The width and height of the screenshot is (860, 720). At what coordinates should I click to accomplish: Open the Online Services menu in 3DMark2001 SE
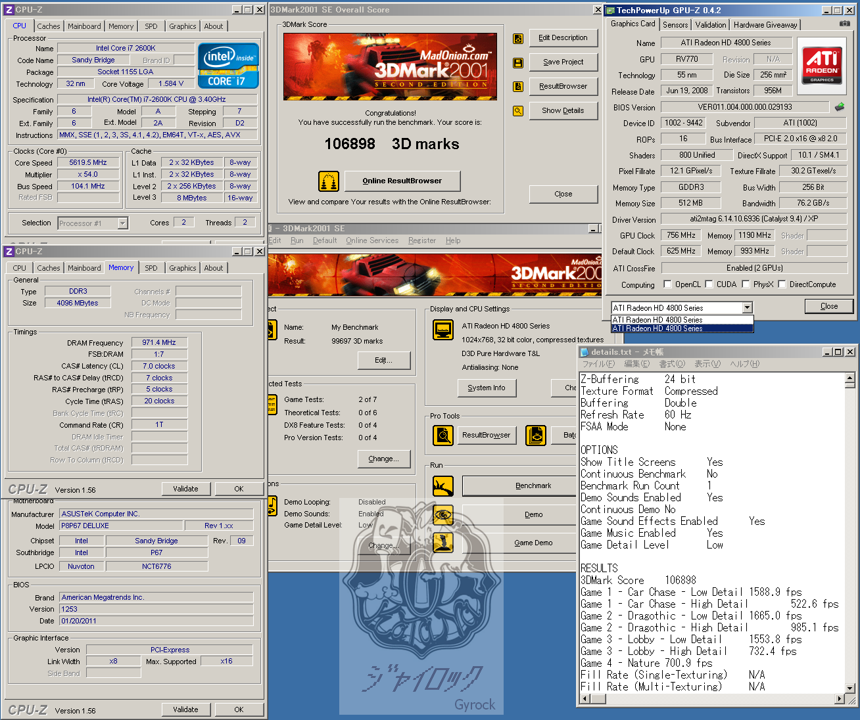pyautogui.click(x=372, y=240)
